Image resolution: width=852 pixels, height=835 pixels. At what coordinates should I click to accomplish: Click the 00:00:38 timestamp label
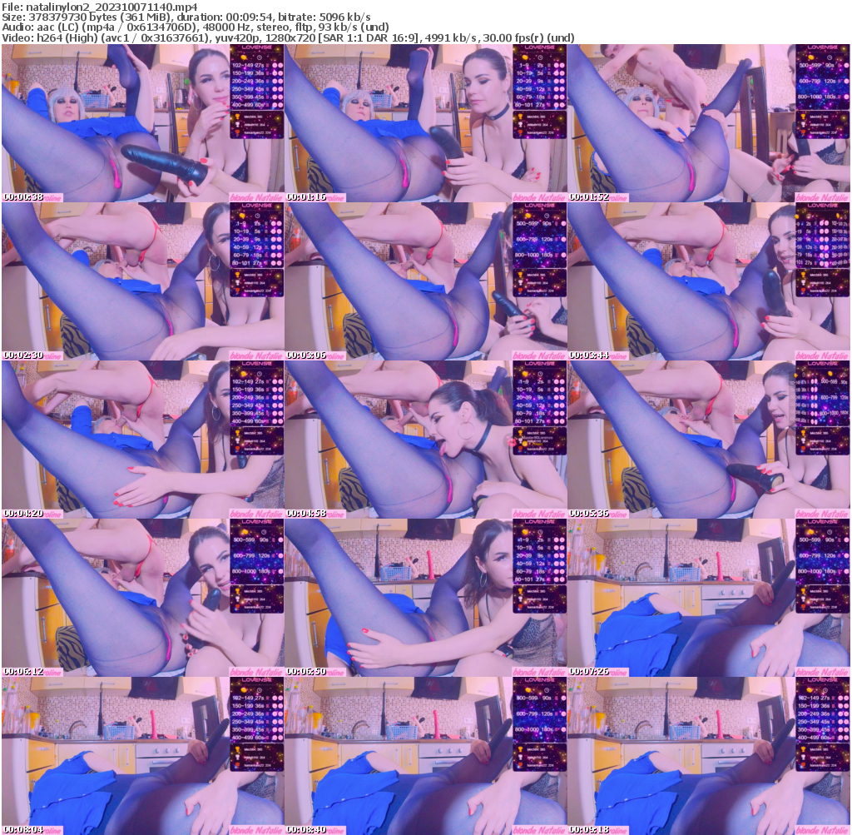click(23, 197)
